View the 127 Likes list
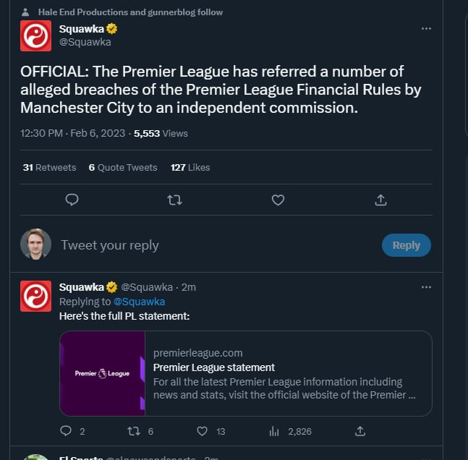 [x=190, y=167]
